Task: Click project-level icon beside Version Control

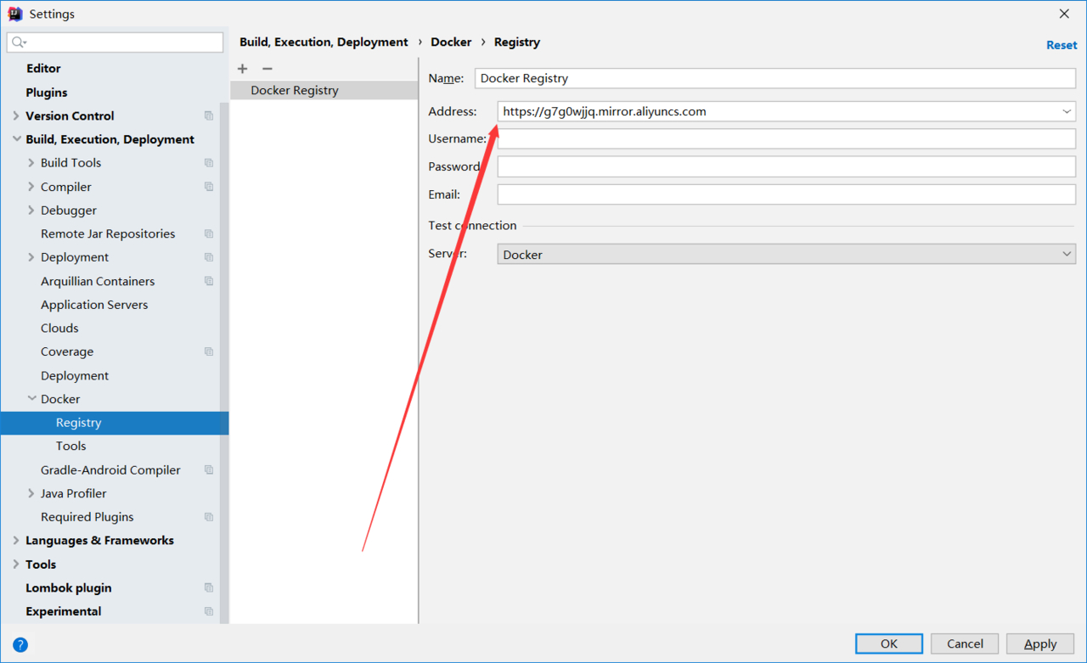Action: coord(209,115)
